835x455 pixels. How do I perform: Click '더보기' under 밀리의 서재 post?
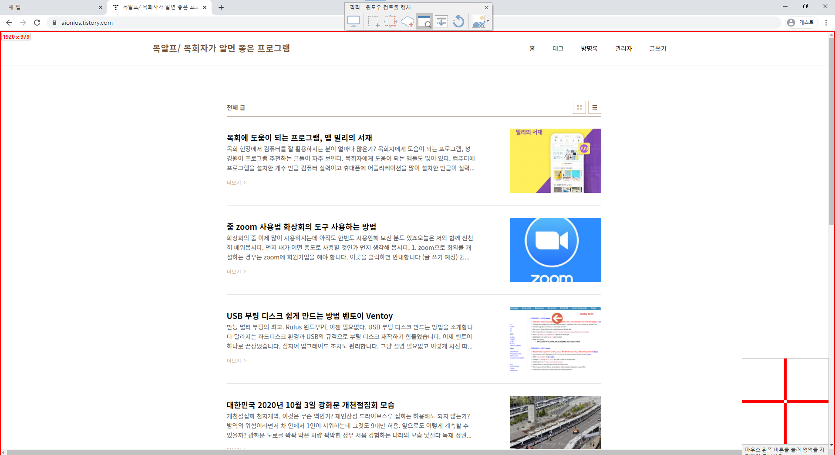[236, 183]
